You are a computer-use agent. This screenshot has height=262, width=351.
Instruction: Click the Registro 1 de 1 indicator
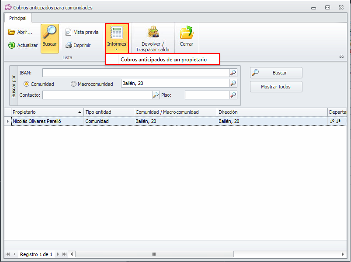coord(36,254)
